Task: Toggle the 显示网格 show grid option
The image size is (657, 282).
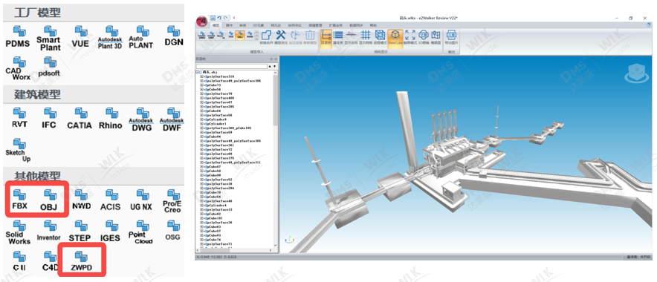Action: 366,38
